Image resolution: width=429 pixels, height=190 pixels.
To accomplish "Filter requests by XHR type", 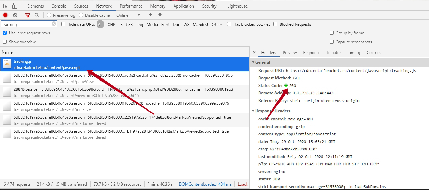I will point(111,24).
